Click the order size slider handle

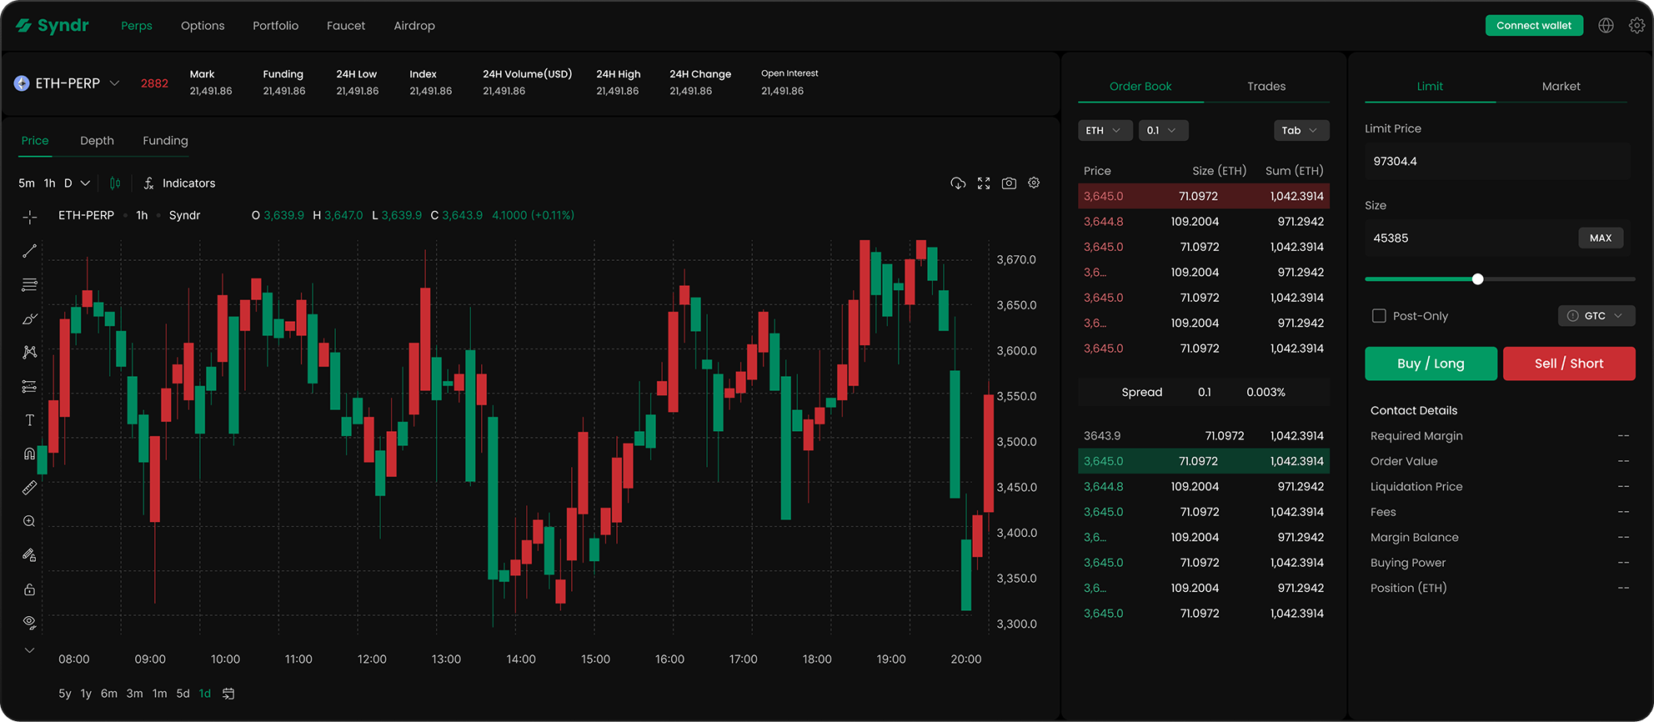pos(1477,279)
